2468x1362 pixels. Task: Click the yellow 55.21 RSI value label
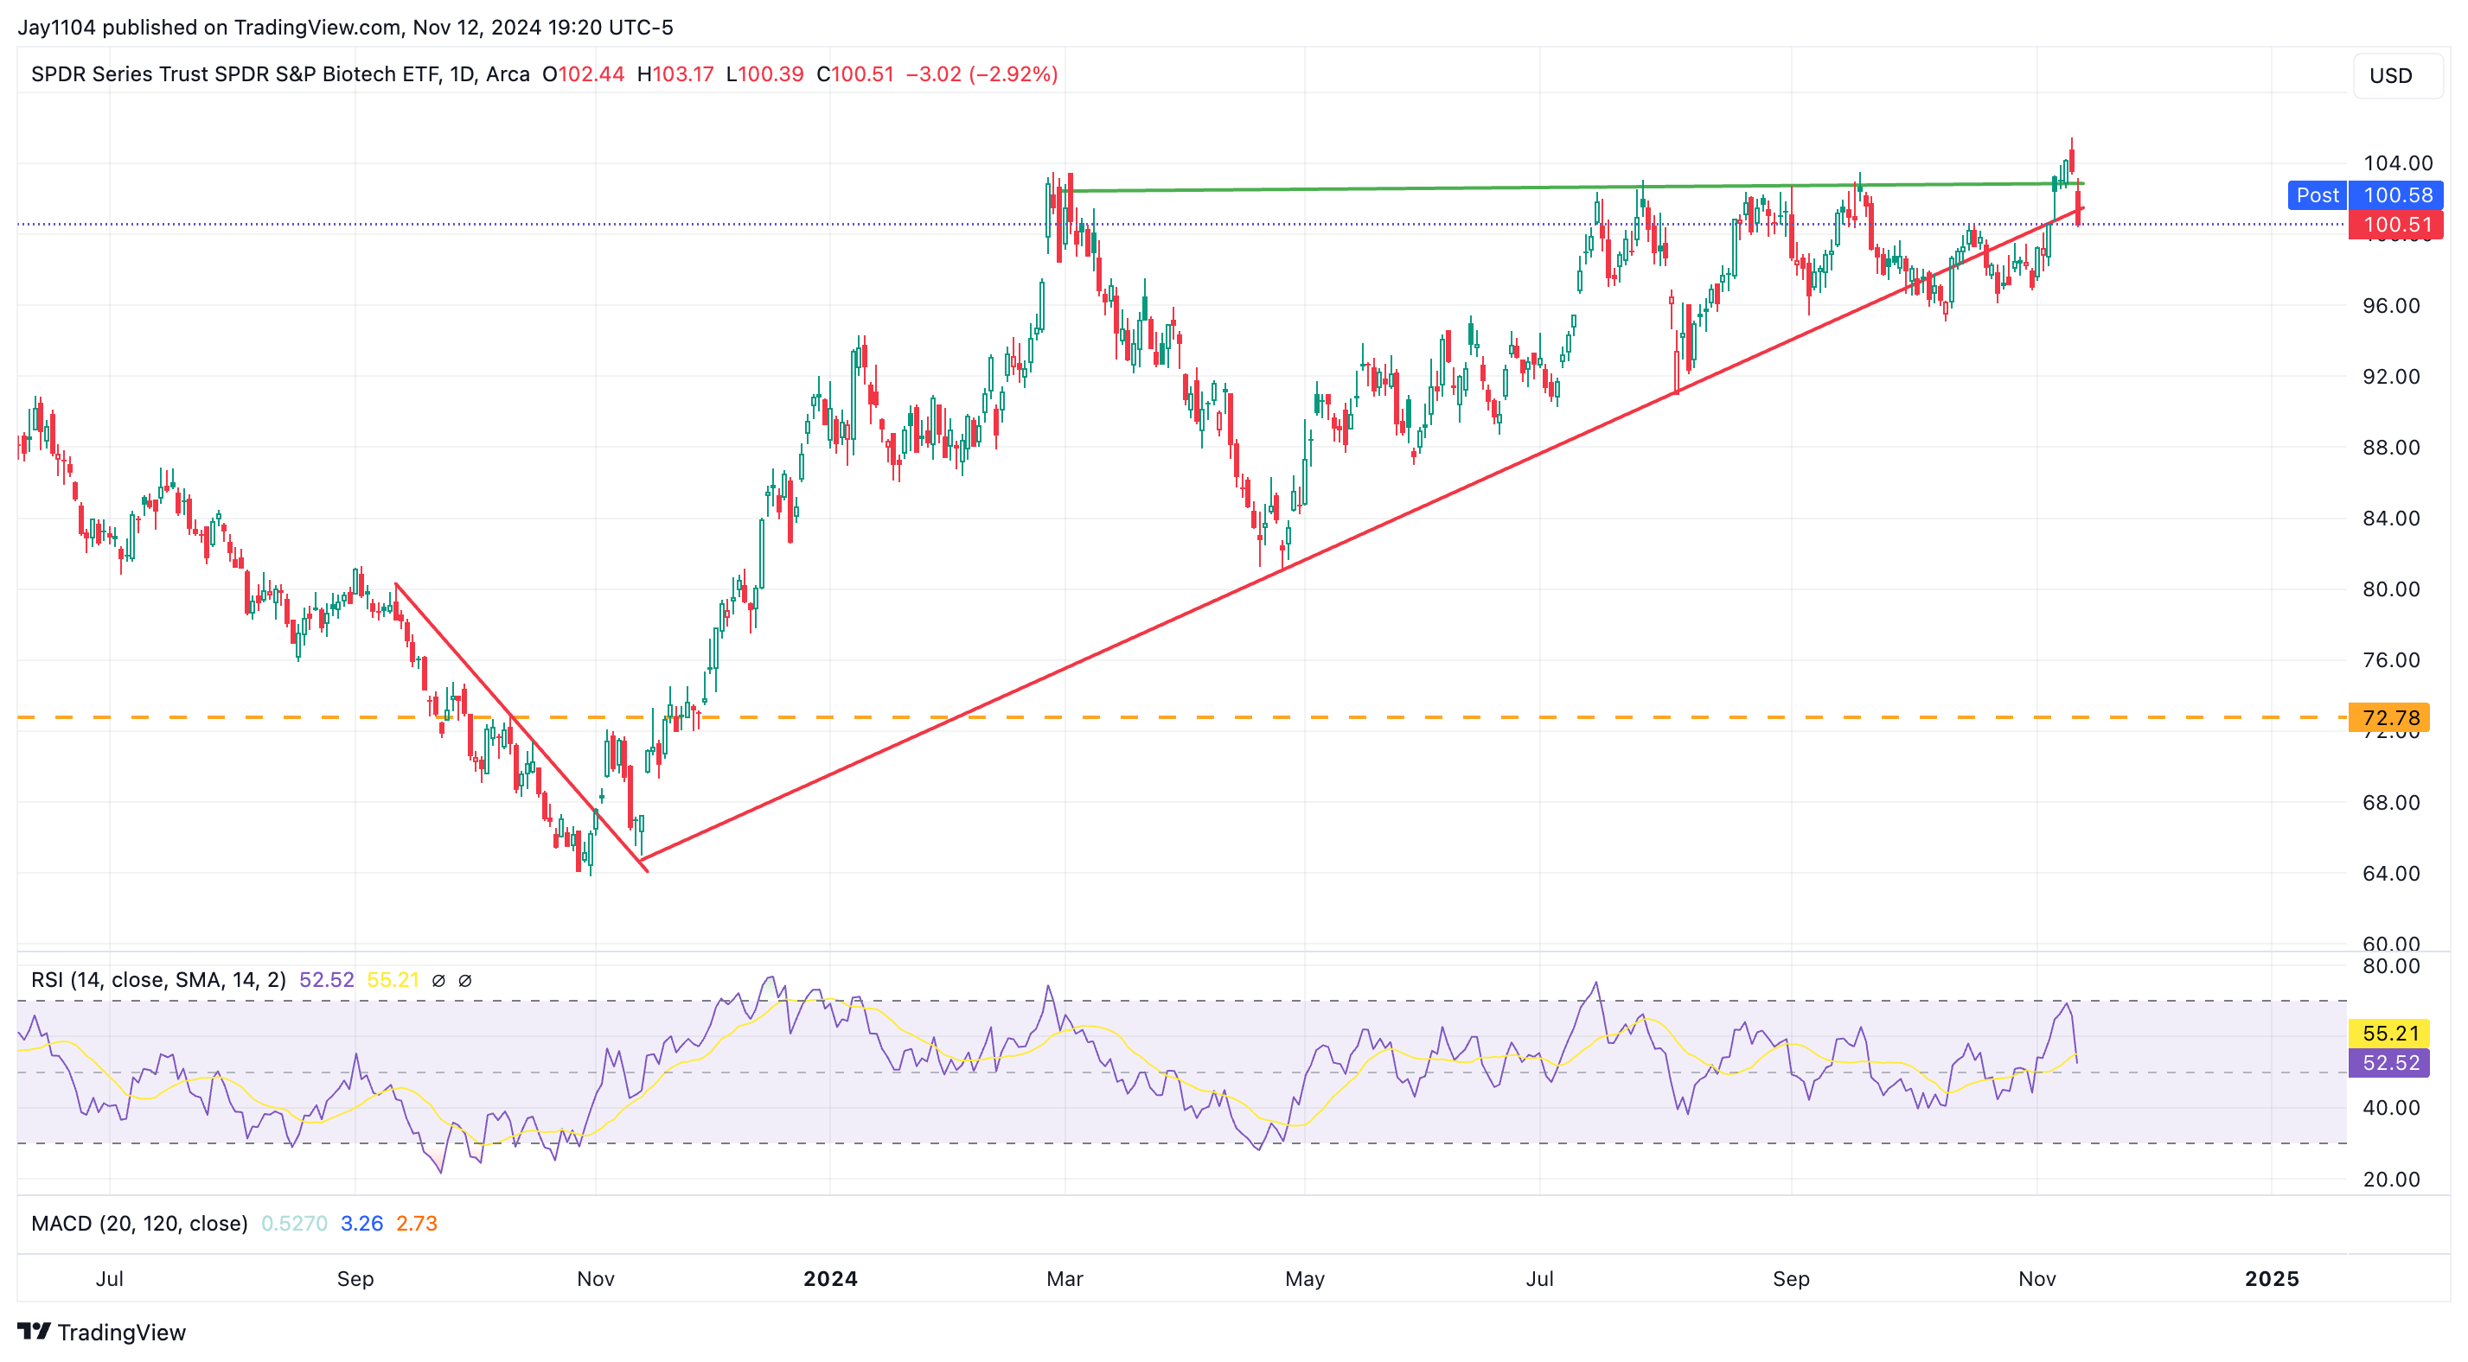(x=2389, y=1033)
